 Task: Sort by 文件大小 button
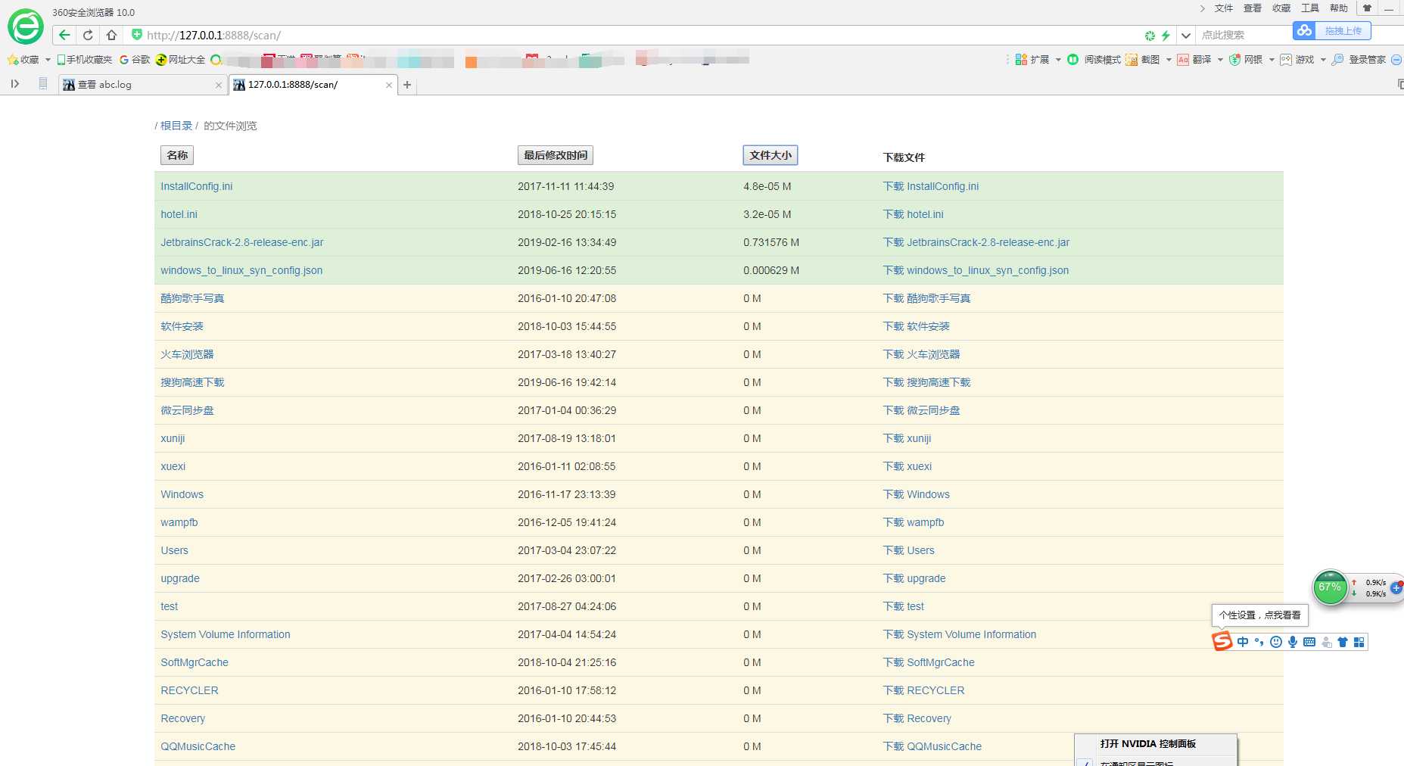pyautogui.click(x=770, y=155)
